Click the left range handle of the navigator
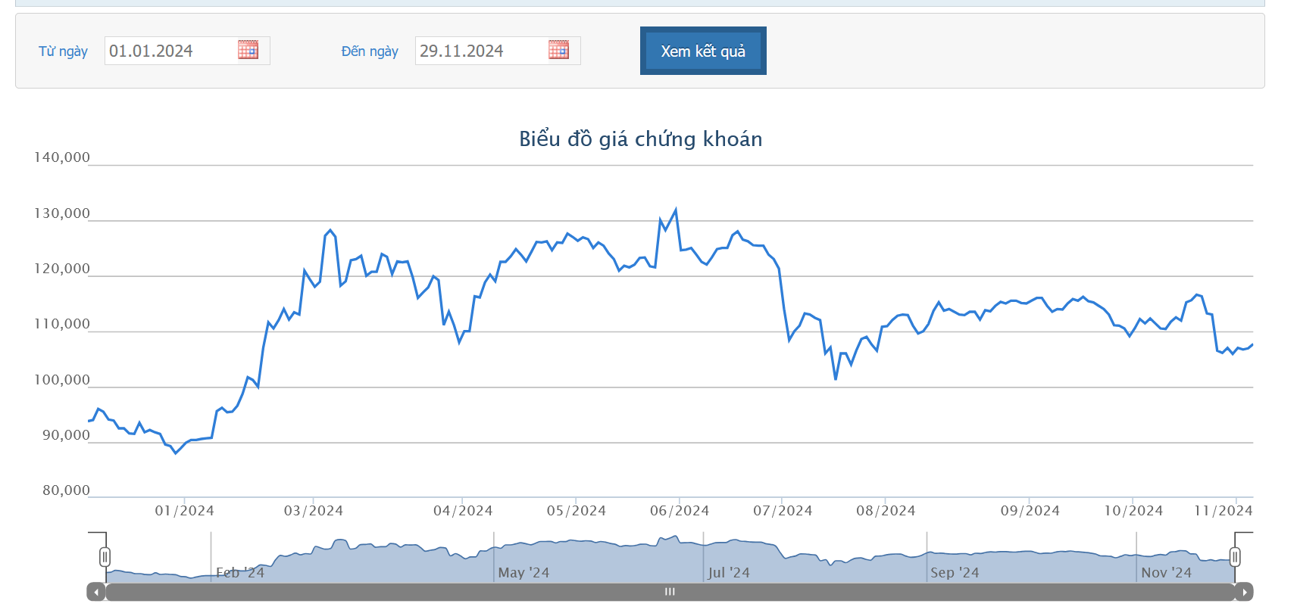The width and height of the screenshot is (1297, 613). coord(105,557)
